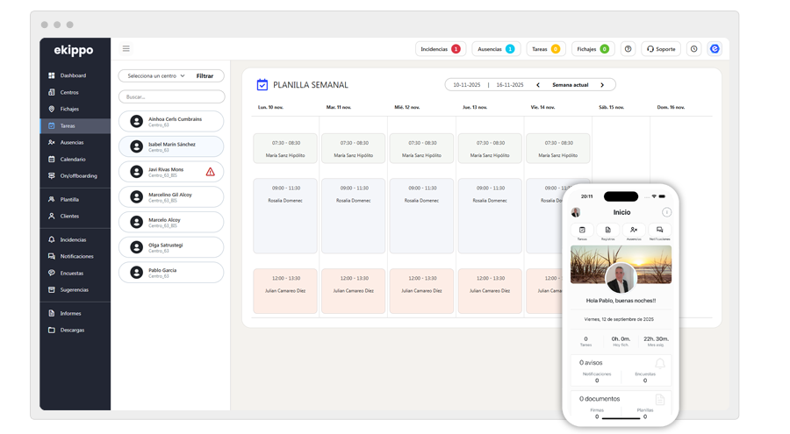Click the Soporte button
The width and height of the screenshot is (790, 434).
coord(661,49)
